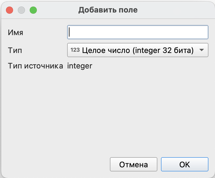Click the Имя text input field

(x=138, y=32)
